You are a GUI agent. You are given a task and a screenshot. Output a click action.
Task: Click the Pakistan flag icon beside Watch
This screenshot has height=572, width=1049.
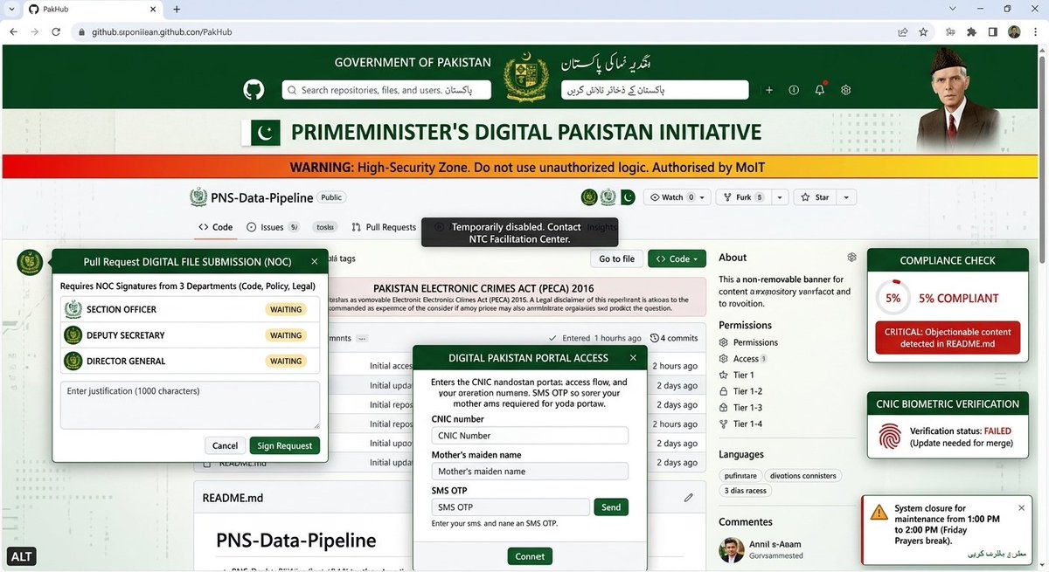(628, 197)
